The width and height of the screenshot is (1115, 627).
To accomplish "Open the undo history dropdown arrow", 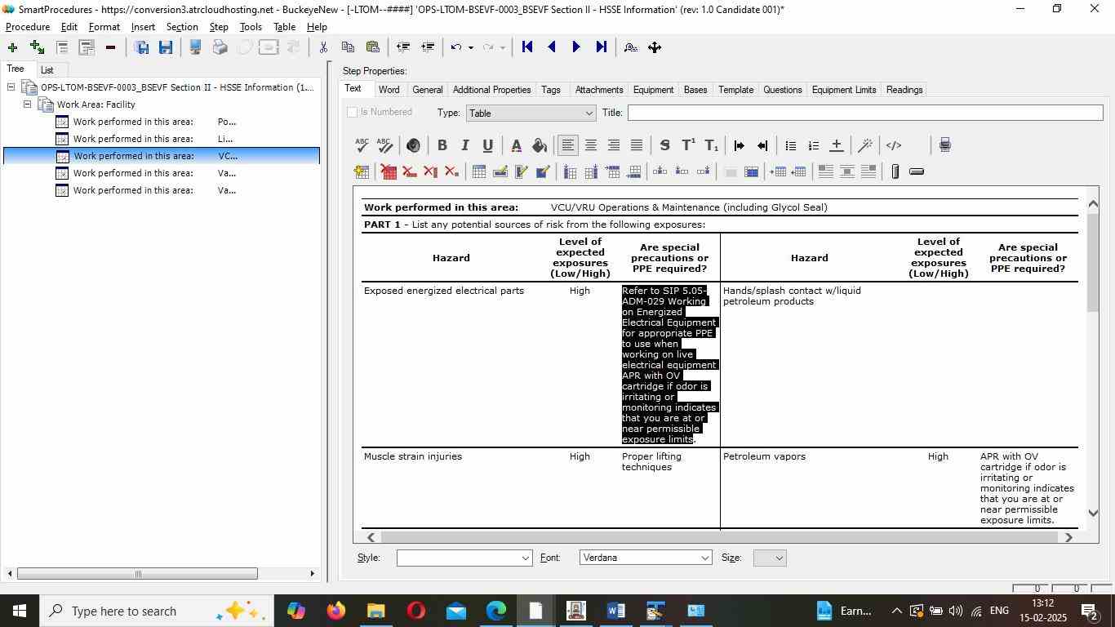I will click(470, 47).
